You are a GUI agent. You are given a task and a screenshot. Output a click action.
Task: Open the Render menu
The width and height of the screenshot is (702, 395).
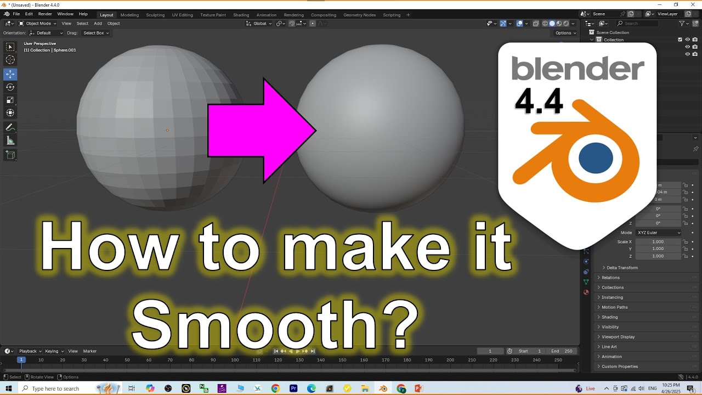click(45, 14)
